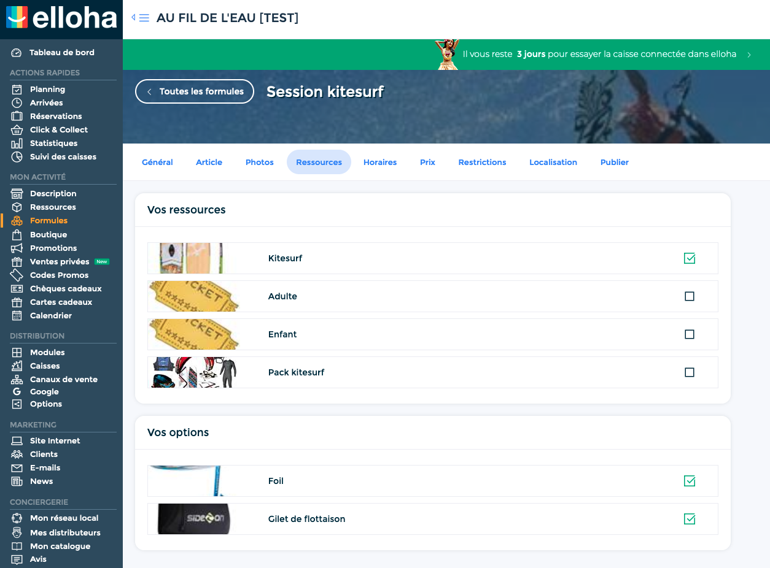Open the Restrictions tab

point(482,162)
